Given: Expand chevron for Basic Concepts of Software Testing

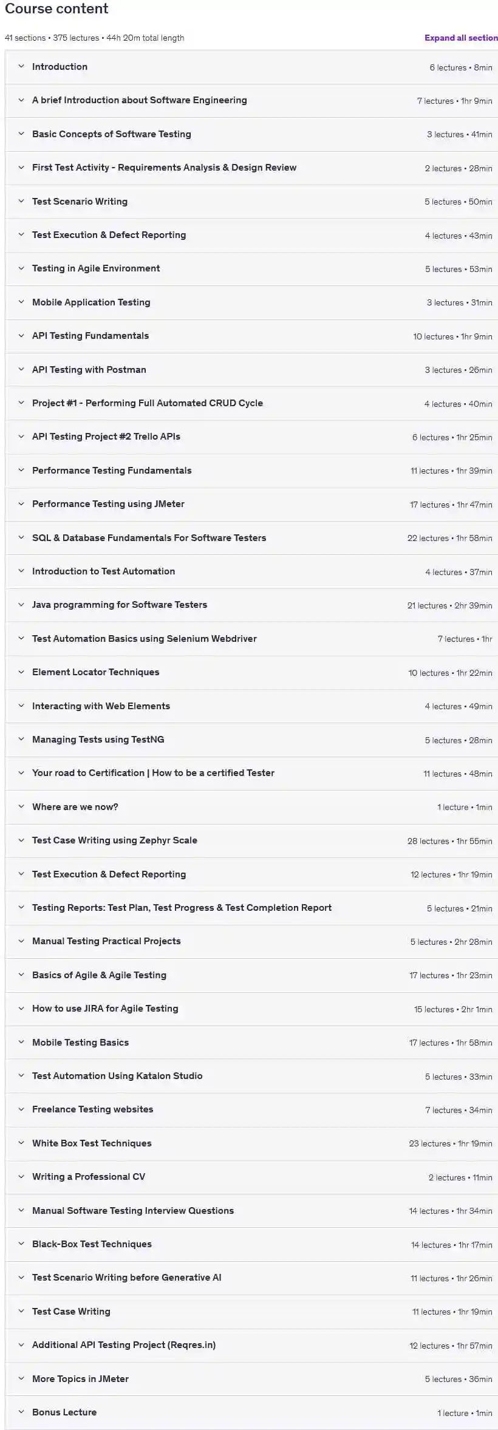Looking at the screenshot, I should [21, 134].
